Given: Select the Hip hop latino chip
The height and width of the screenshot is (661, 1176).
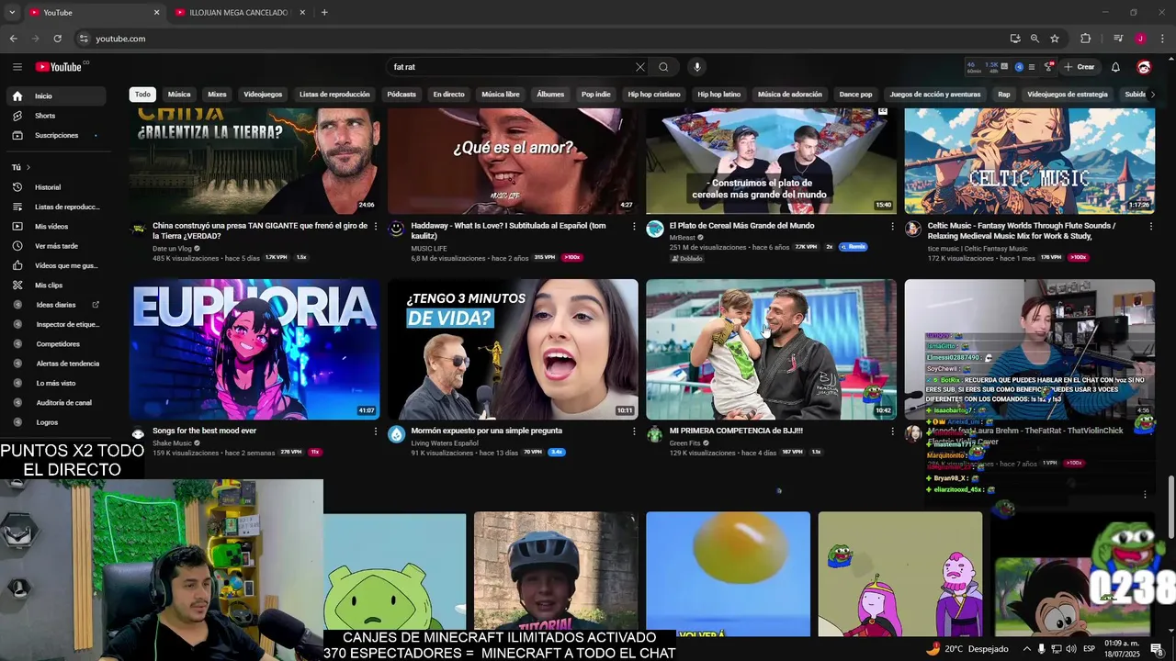Looking at the screenshot, I should click(x=718, y=95).
